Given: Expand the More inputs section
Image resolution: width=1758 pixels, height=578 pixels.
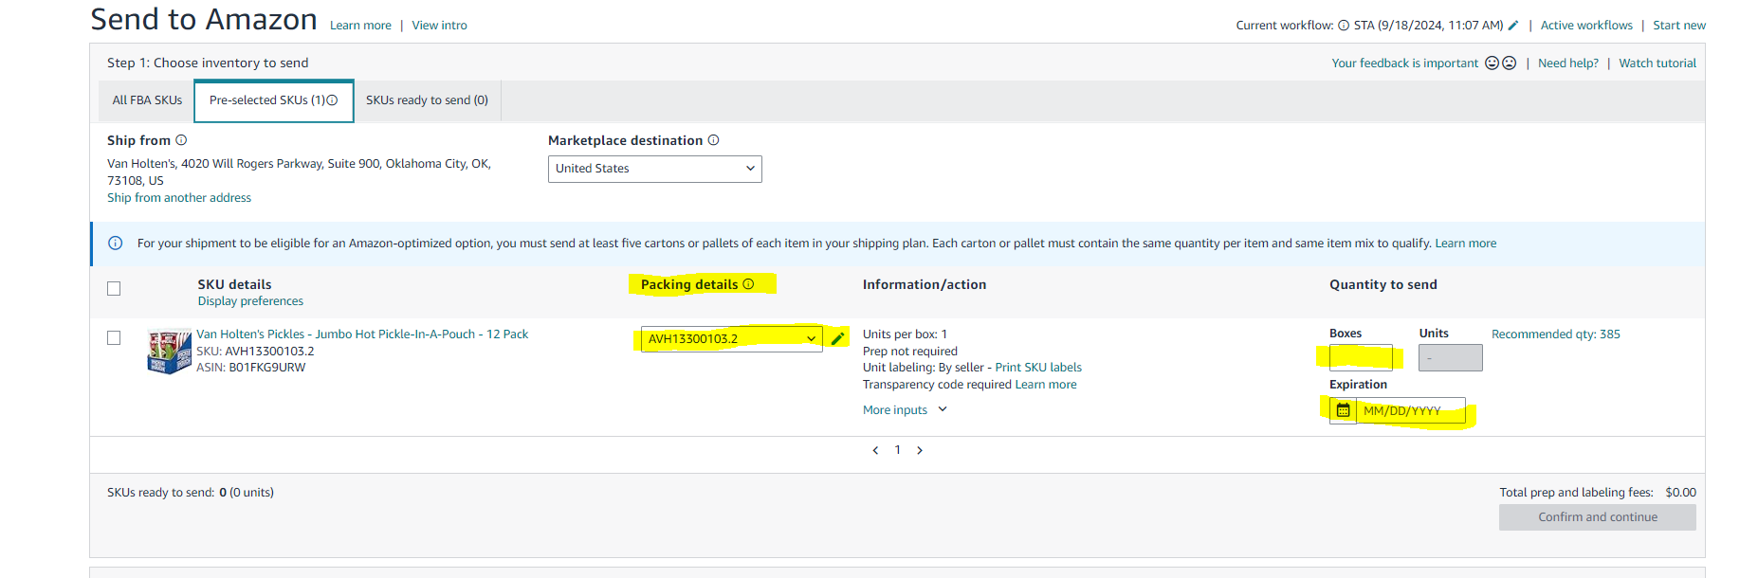Looking at the screenshot, I should 905,410.
